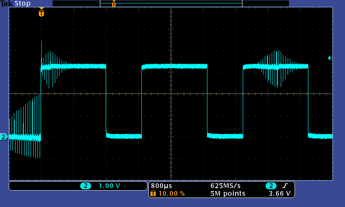Select the 1.00 V vertical scale readout
Image resolution: width=345 pixels, height=207 pixels.
[x=110, y=186]
